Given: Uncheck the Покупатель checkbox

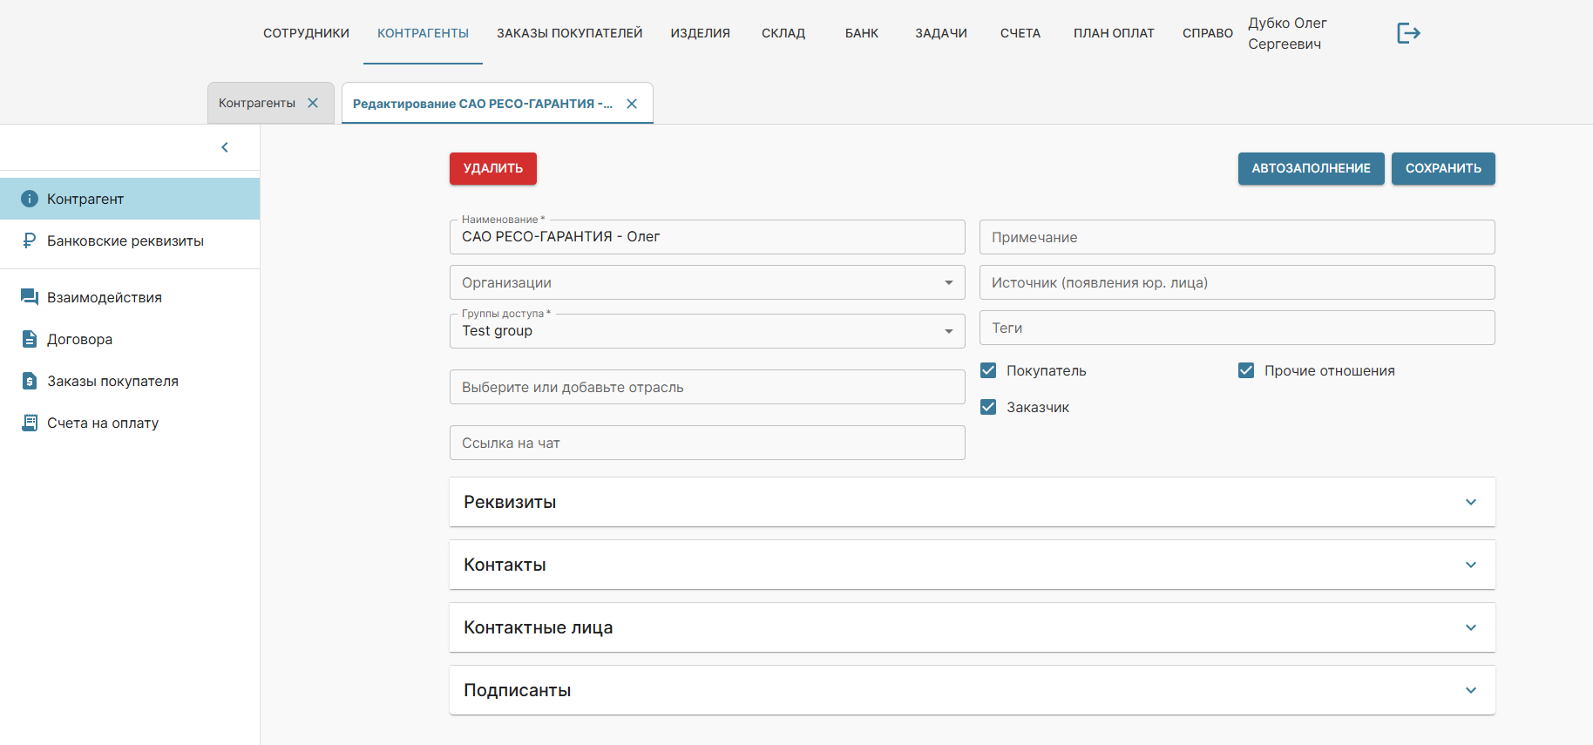Looking at the screenshot, I should [x=988, y=370].
